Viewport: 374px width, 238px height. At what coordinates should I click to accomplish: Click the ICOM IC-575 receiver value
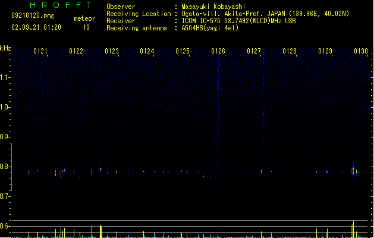(239, 21)
